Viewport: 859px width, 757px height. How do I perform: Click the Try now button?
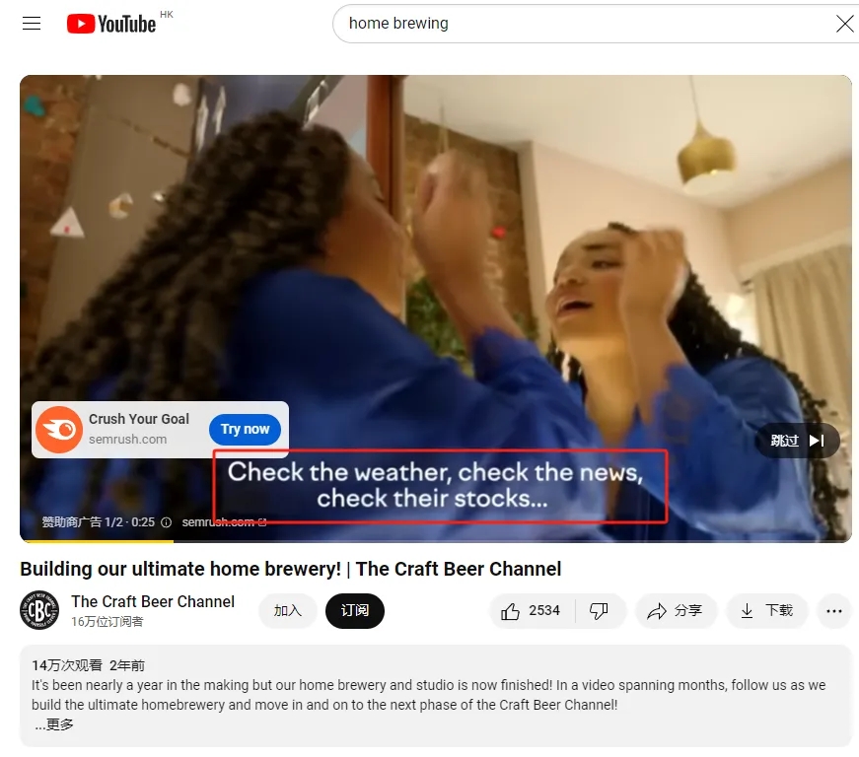(x=245, y=429)
